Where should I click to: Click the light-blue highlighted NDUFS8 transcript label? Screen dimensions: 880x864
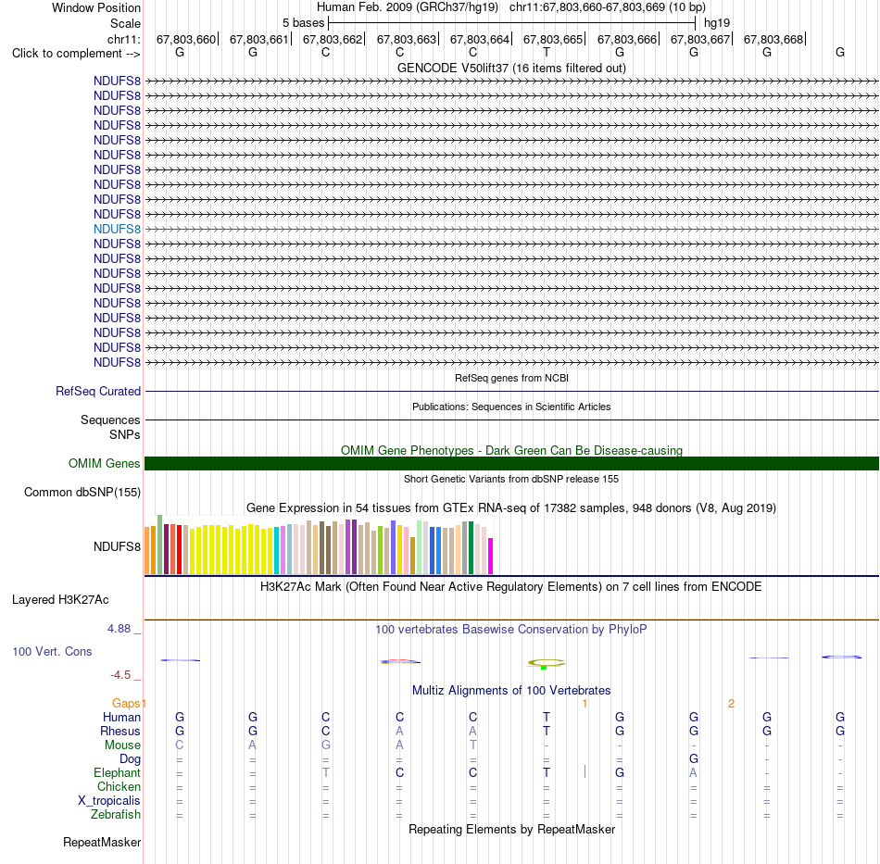point(117,229)
